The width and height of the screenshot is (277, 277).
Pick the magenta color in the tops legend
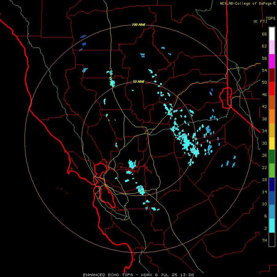tap(272, 61)
